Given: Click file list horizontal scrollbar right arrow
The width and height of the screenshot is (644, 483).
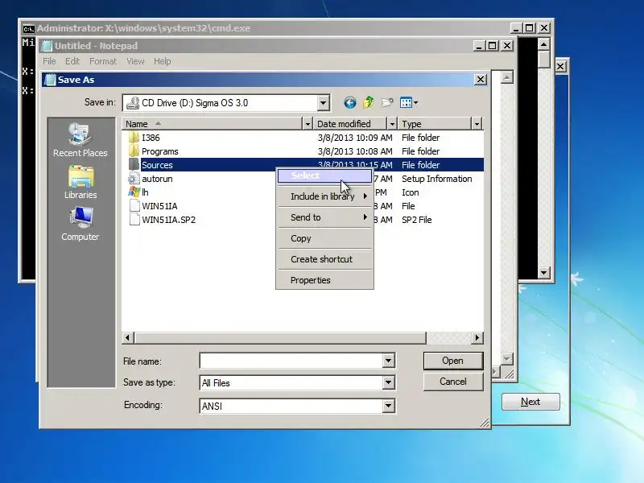Looking at the screenshot, I should [477, 337].
